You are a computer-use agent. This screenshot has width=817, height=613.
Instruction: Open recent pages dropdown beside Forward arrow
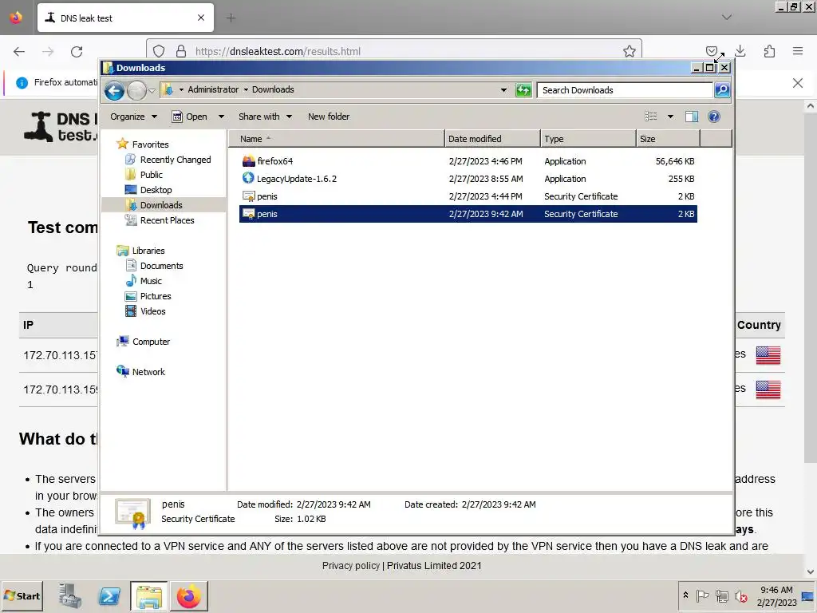pyautogui.click(x=152, y=91)
